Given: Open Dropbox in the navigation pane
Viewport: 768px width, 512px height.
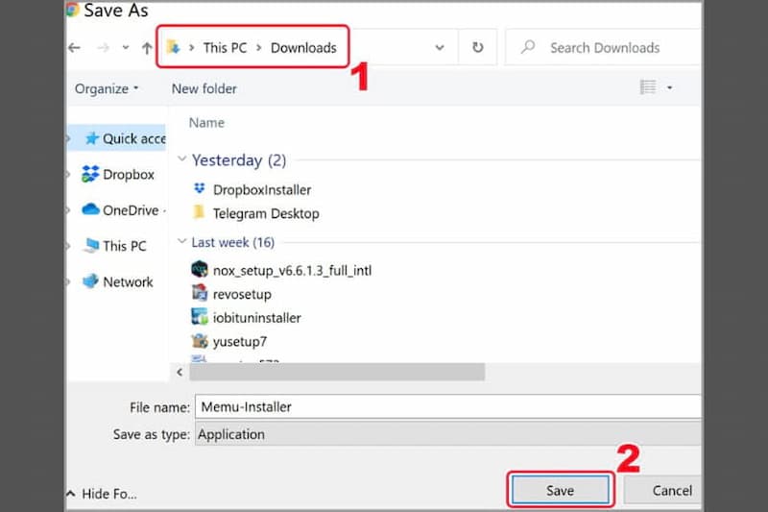Looking at the screenshot, I should [x=128, y=174].
